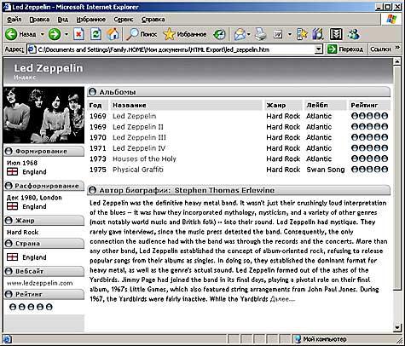Click the Led Zeppelin band photo
The image size is (405, 346).
43,115
